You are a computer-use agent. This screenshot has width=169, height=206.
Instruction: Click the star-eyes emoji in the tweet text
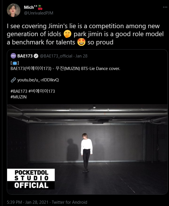point(81,42)
